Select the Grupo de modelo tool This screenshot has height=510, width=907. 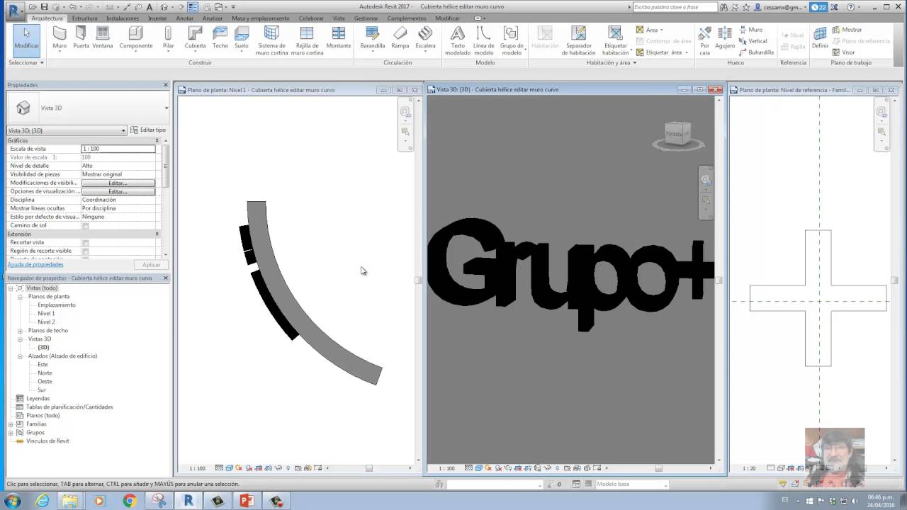point(511,41)
